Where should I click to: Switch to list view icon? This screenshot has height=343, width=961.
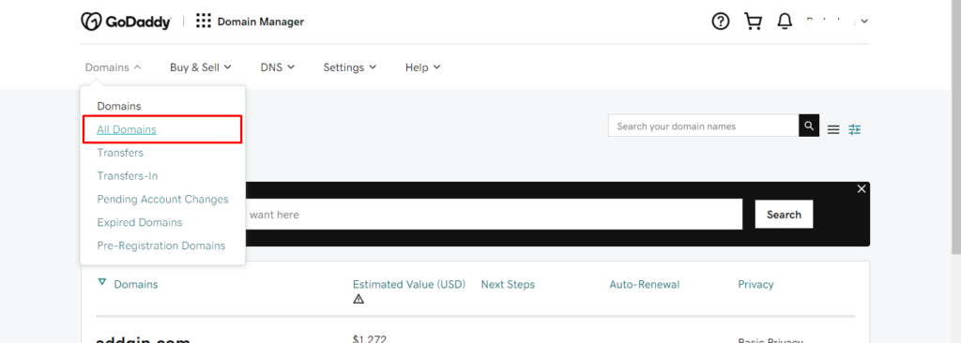click(x=833, y=129)
